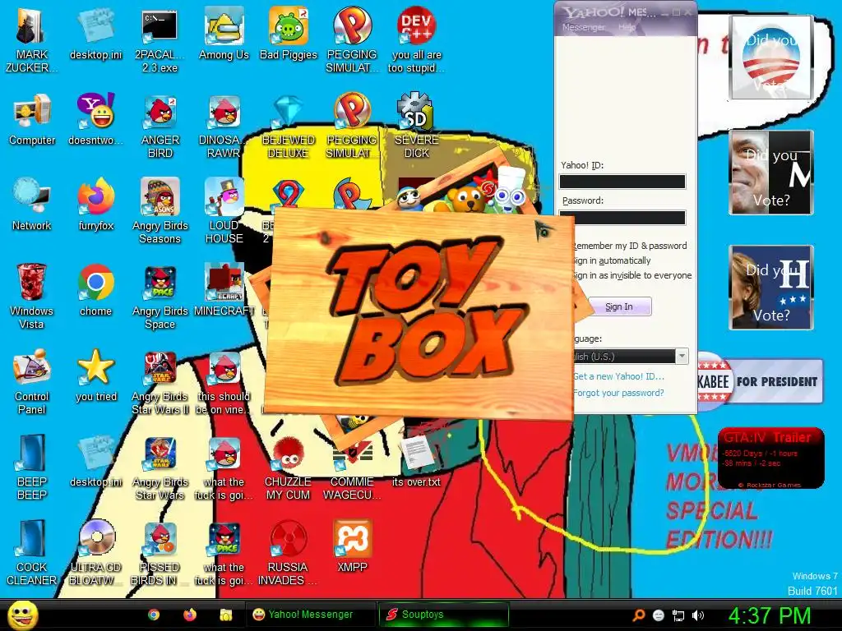842x631 pixels.
Task: Expand the language dropdown in Yahoo Messenger
Action: [x=682, y=357]
